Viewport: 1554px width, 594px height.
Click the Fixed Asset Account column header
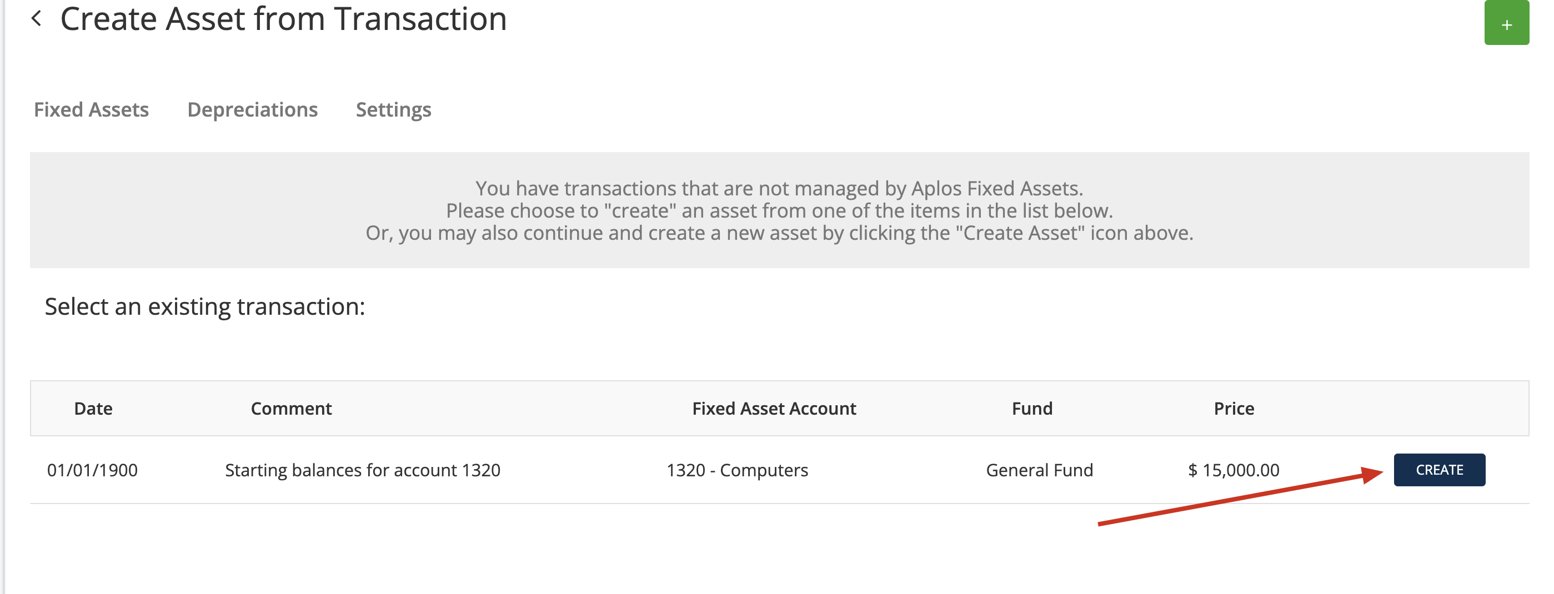point(774,409)
